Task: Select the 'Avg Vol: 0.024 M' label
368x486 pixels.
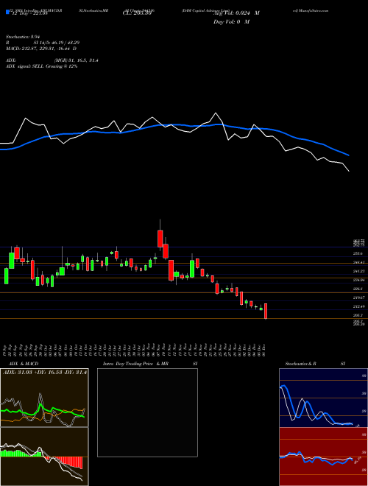Action: pyautogui.click(x=236, y=13)
